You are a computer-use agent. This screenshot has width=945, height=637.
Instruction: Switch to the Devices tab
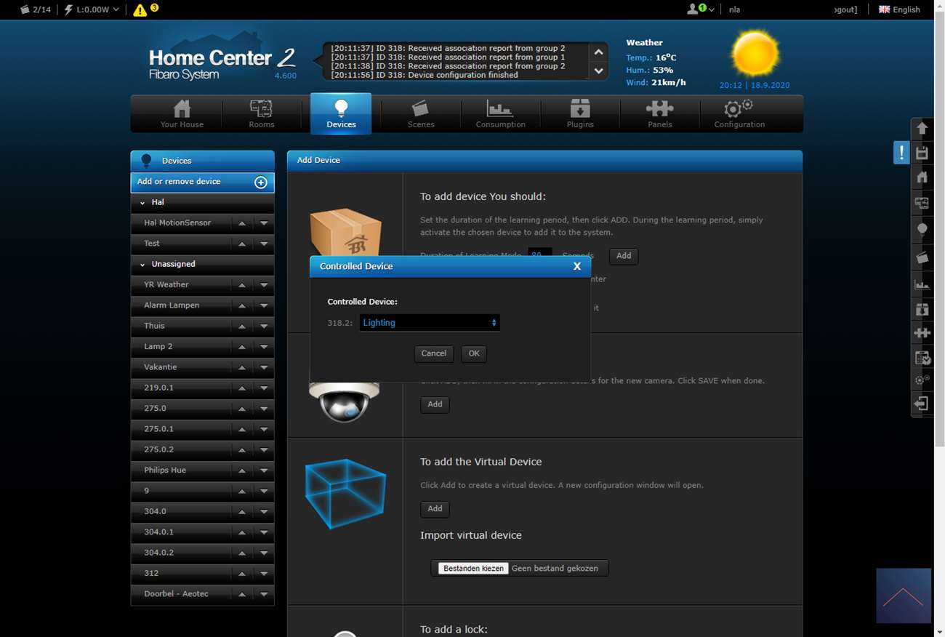[x=341, y=113]
